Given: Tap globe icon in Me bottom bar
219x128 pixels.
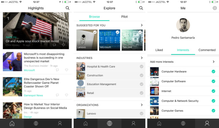Looking at the screenshot, I should (183, 123).
